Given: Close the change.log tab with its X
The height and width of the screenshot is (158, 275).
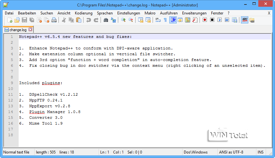Looking at the screenshot, I should click(x=30, y=29).
